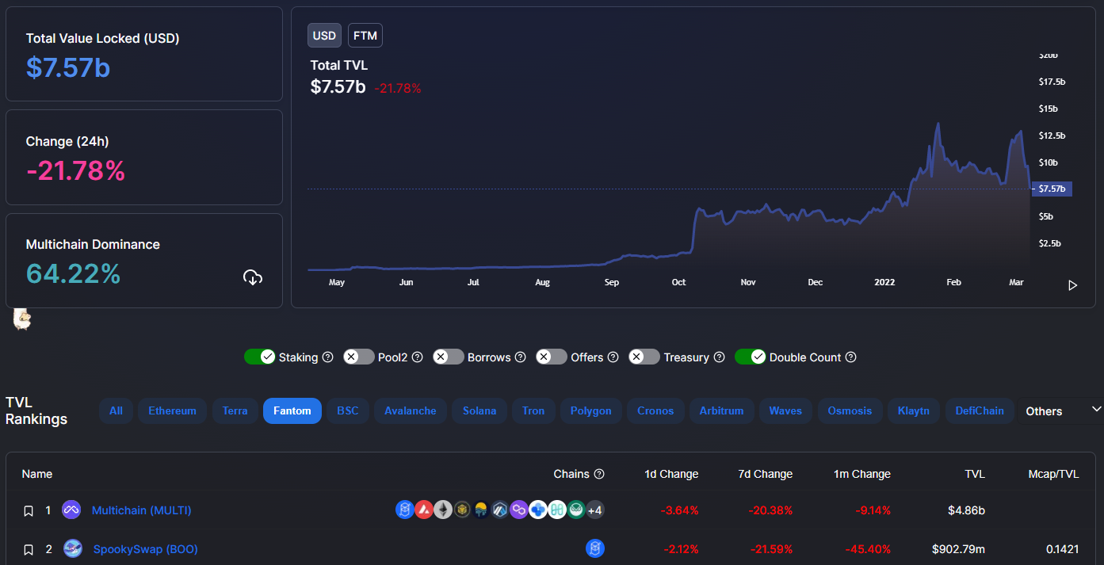Screen dimensions: 1104x565
Task: Click green owl Gnosis icon in Multichain row
Action: tap(576, 510)
